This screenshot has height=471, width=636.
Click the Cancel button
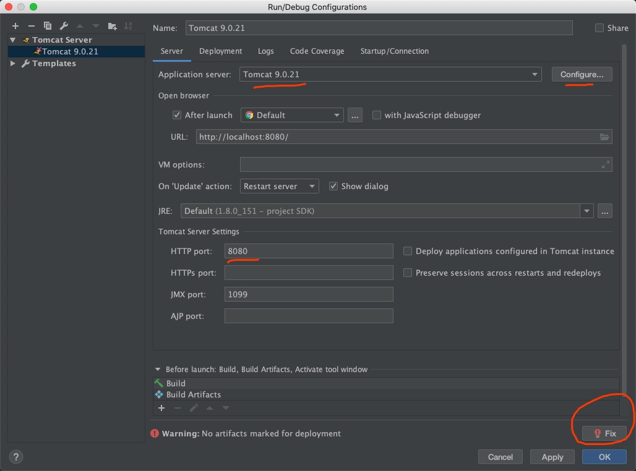pos(500,457)
